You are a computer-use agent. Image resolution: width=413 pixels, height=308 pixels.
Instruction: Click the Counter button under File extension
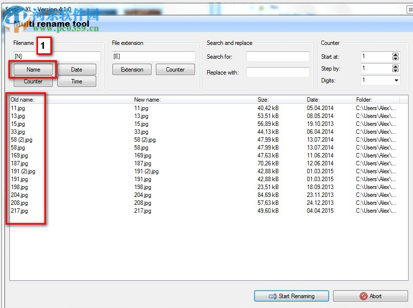[175, 70]
